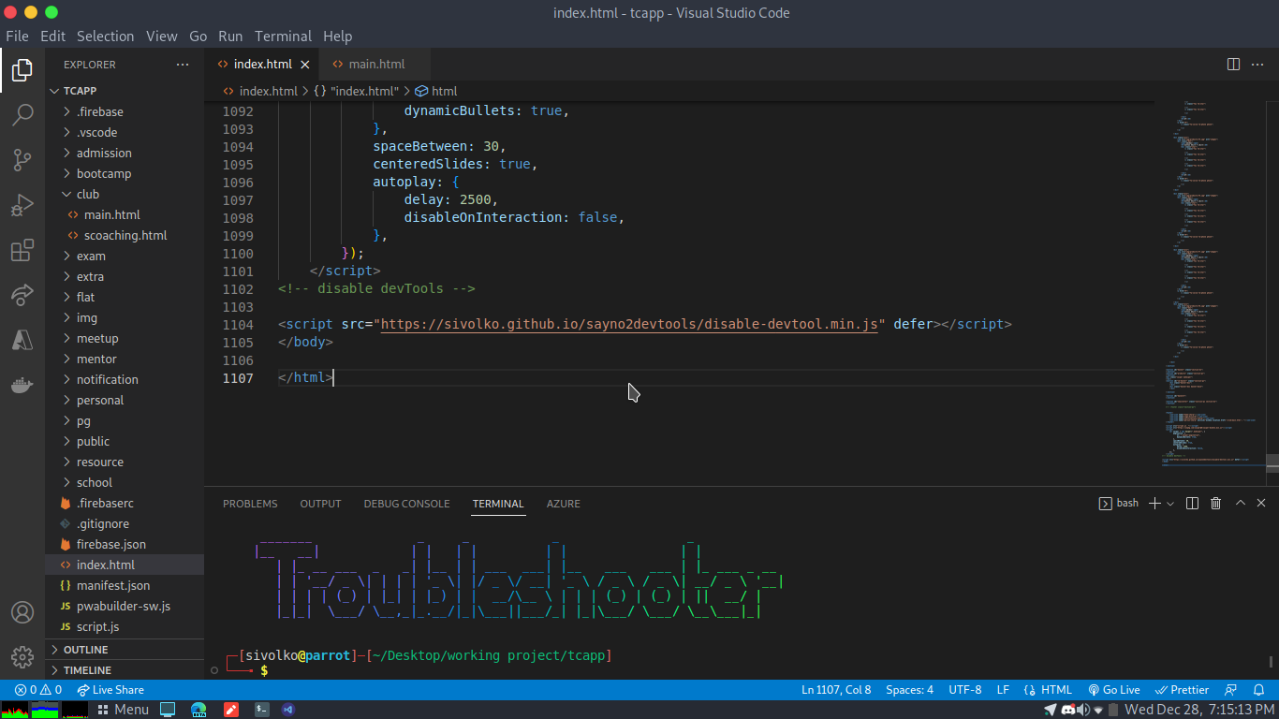The height and width of the screenshot is (719, 1279).
Task: Open the disable-devtool.min.js URL link
Action: pyautogui.click(x=629, y=324)
